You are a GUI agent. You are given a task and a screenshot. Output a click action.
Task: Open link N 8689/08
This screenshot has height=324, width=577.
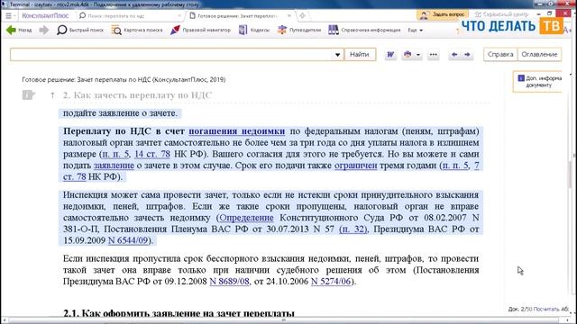pos(229,282)
